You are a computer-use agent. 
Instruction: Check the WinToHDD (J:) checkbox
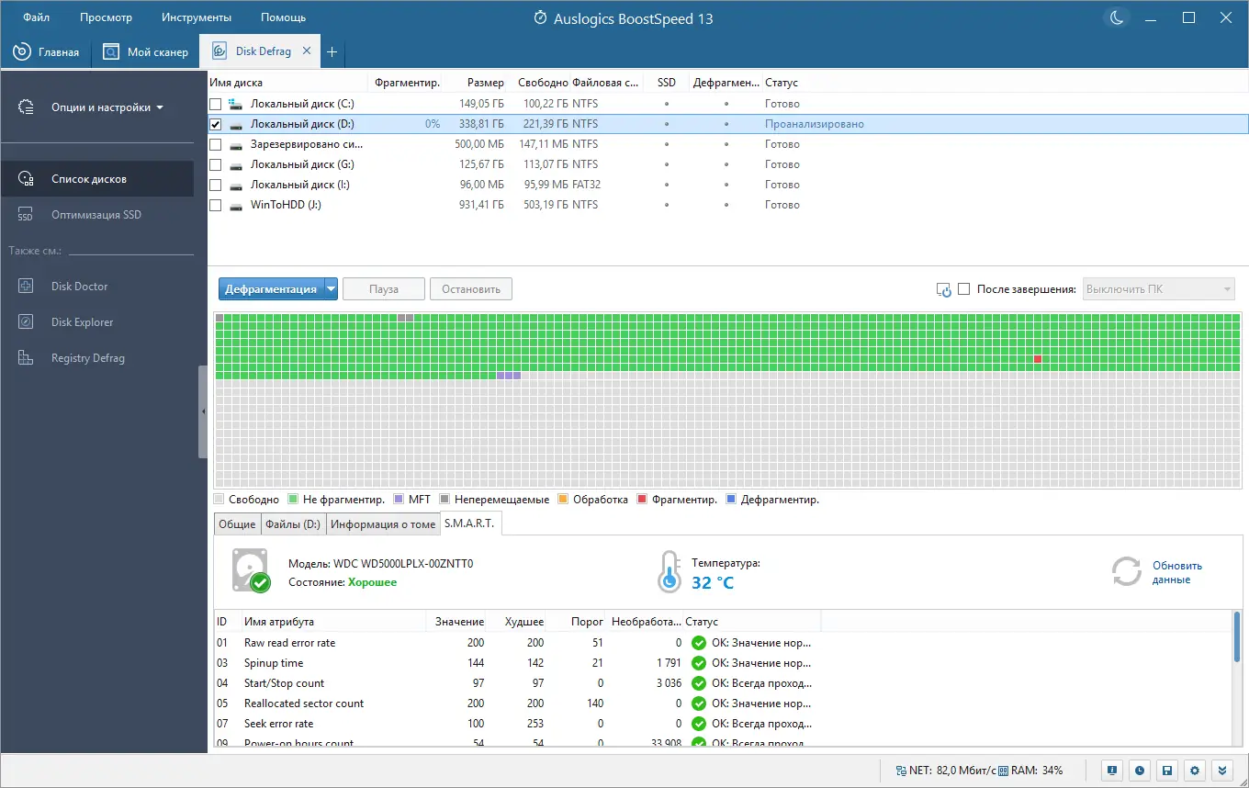216,205
